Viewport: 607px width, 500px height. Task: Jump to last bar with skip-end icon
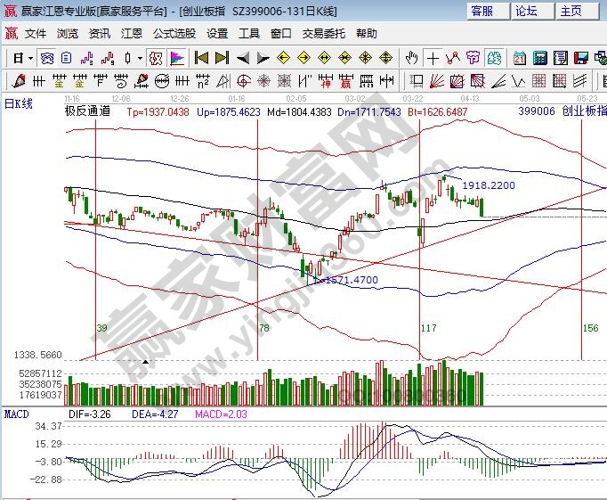click(x=223, y=58)
